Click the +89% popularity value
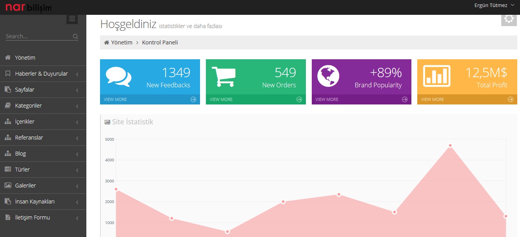The image size is (520, 237). pos(386,73)
